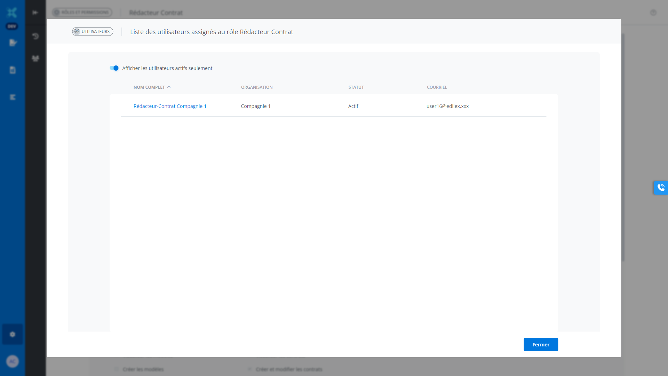
Task: Click the Courriel column header
Action: tap(437, 87)
